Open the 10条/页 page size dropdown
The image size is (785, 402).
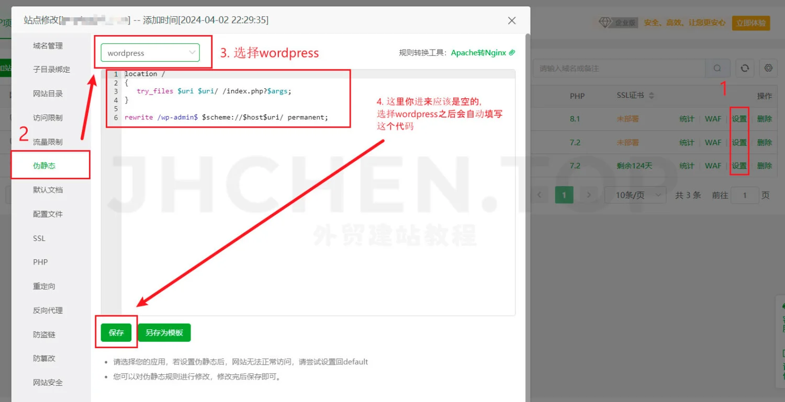[635, 195]
